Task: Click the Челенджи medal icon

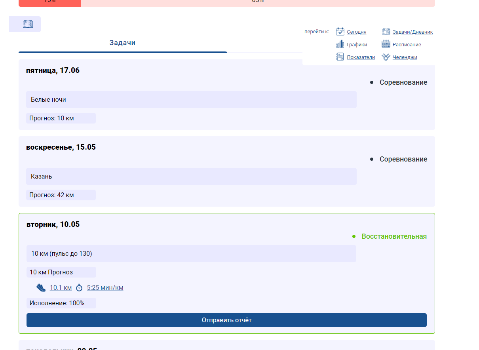Action: [386, 57]
